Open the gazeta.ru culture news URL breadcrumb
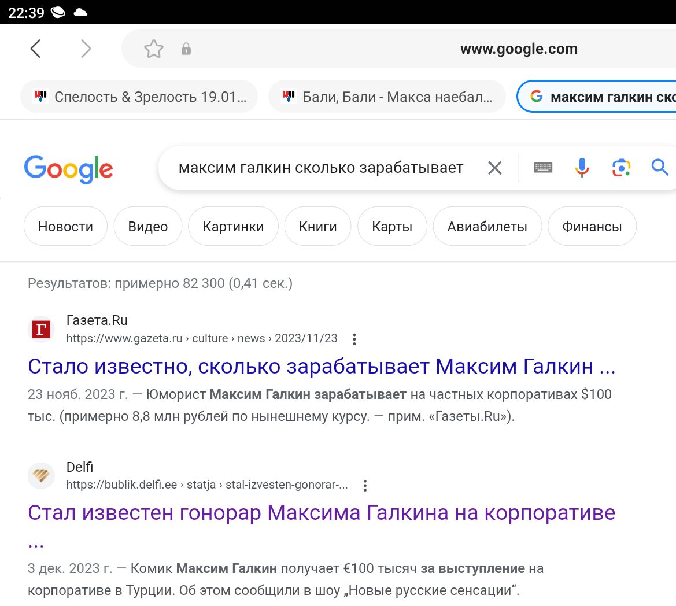 (202, 338)
